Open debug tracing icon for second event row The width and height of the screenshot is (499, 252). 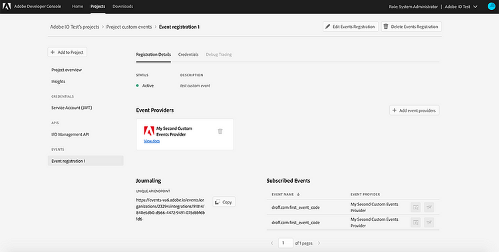(416, 222)
